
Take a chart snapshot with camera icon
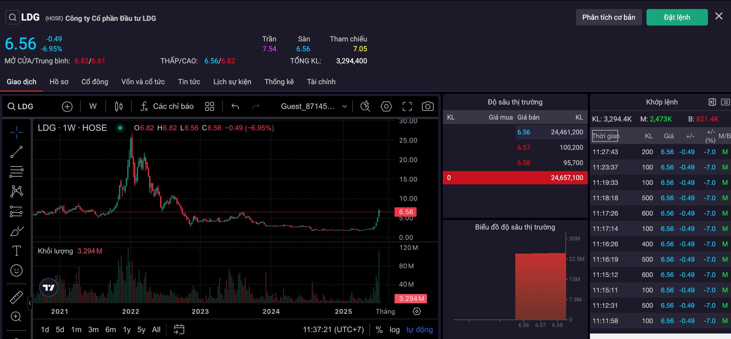[428, 107]
